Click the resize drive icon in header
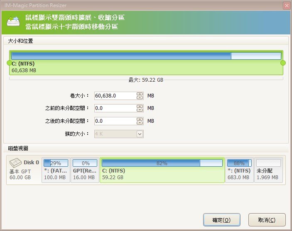This screenshot has height=231, width=292. (x=13, y=21)
